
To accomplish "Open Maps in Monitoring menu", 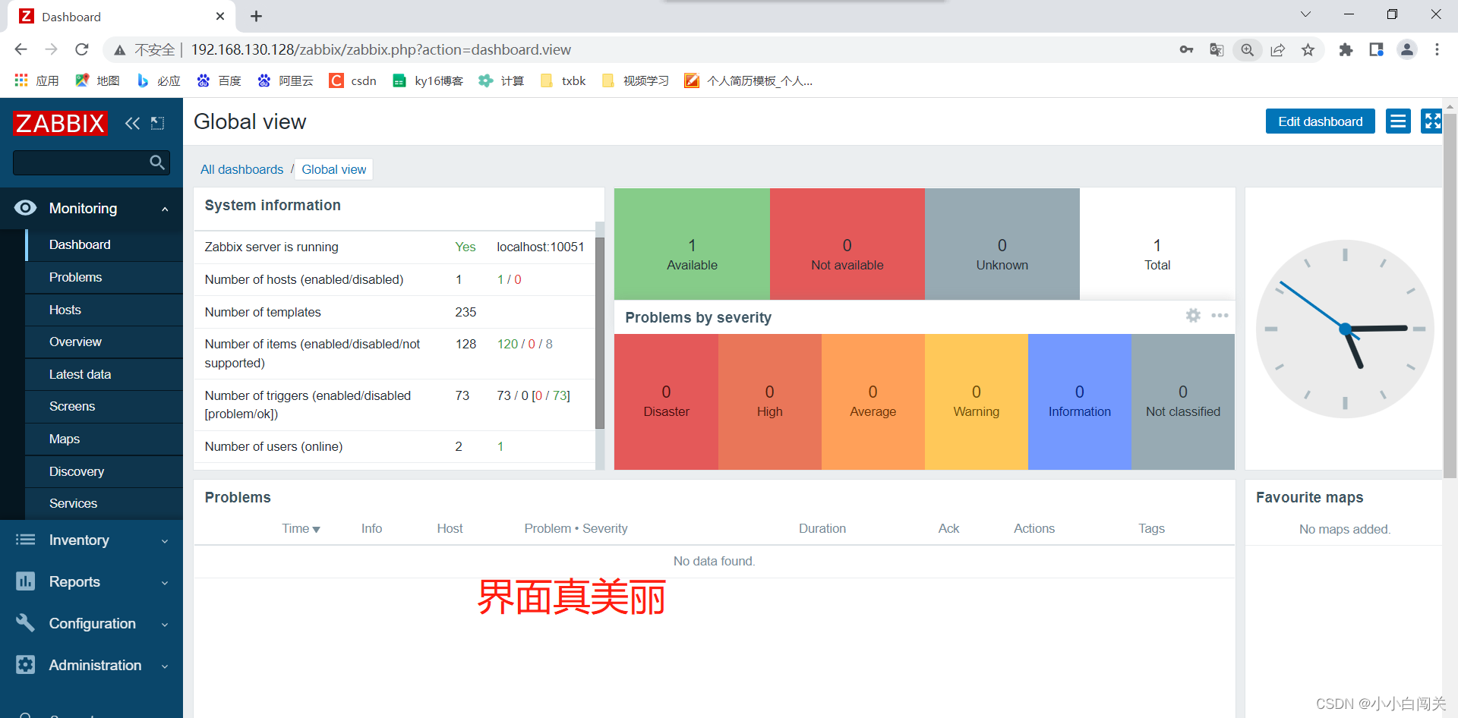I will (x=104, y=439).
